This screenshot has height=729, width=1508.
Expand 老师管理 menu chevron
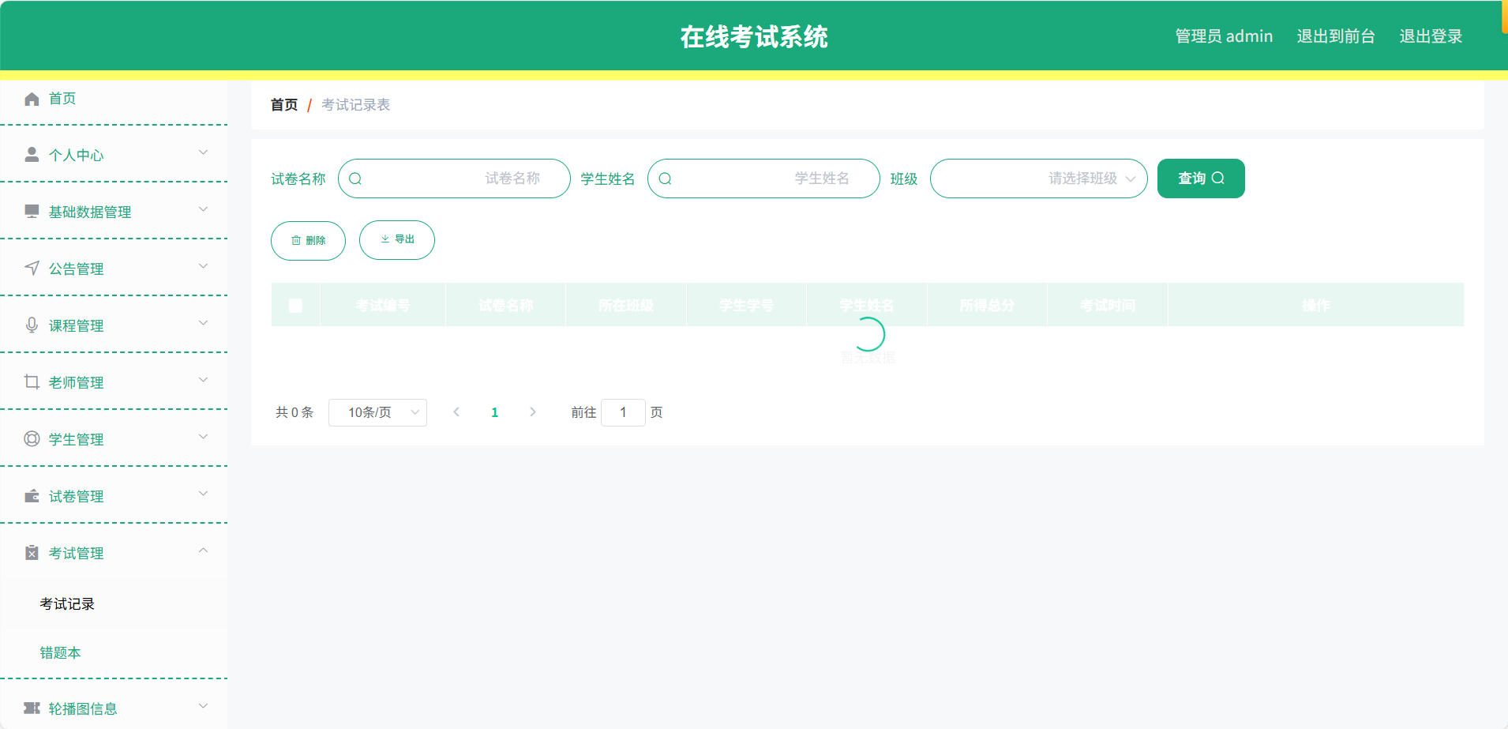tap(203, 380)
